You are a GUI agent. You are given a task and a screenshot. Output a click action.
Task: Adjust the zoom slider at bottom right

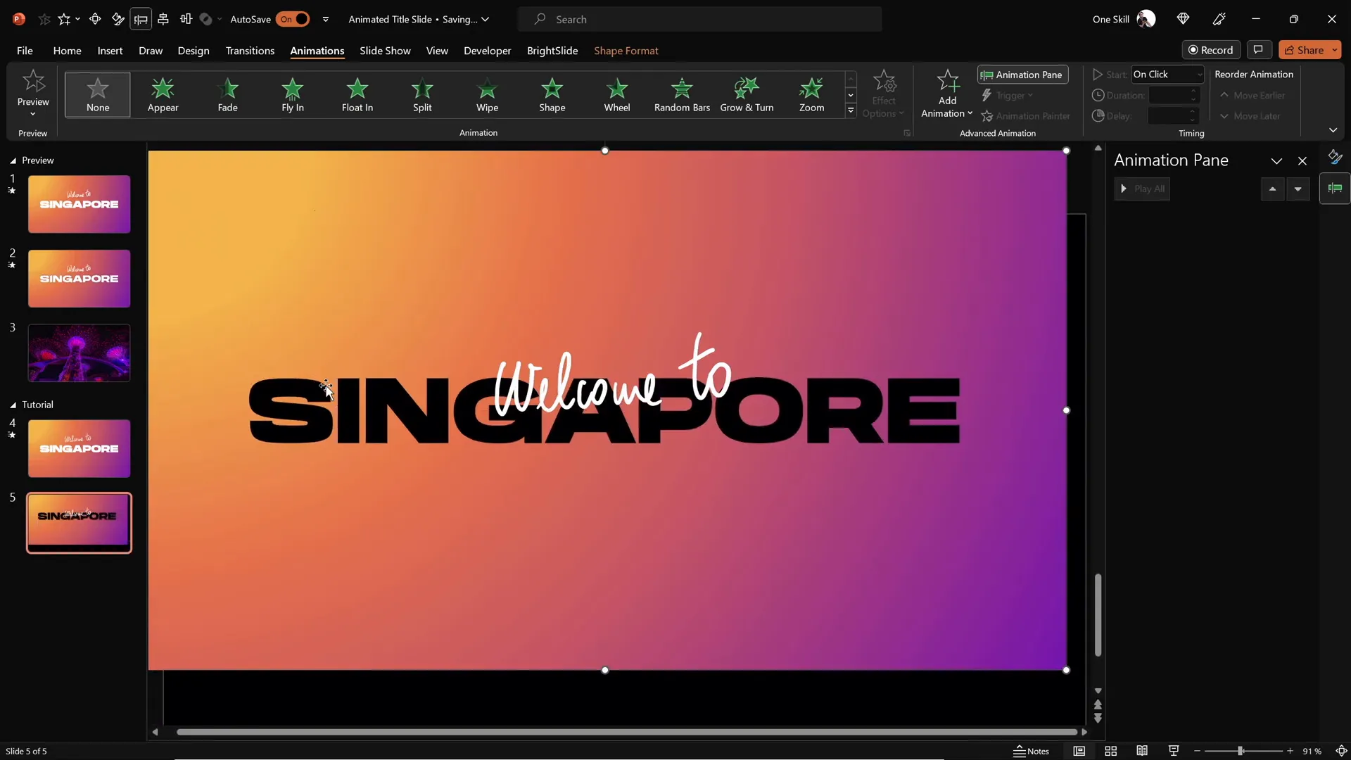pyautogui.click(x=1241, y=751)
